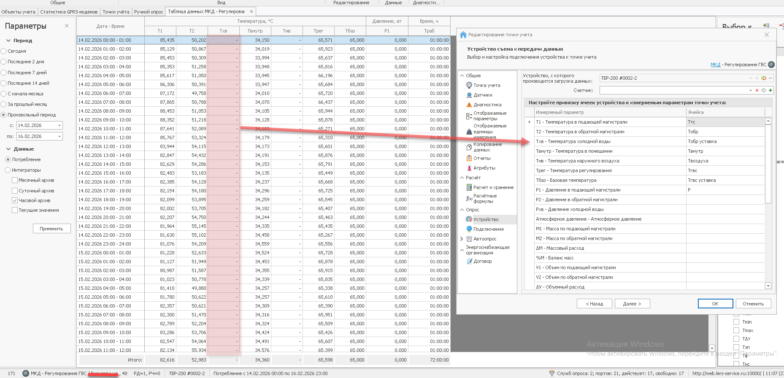Clear Счетчик field with red X icon
Viewport: 784px width, 378px height.
(x=757, y=90)
